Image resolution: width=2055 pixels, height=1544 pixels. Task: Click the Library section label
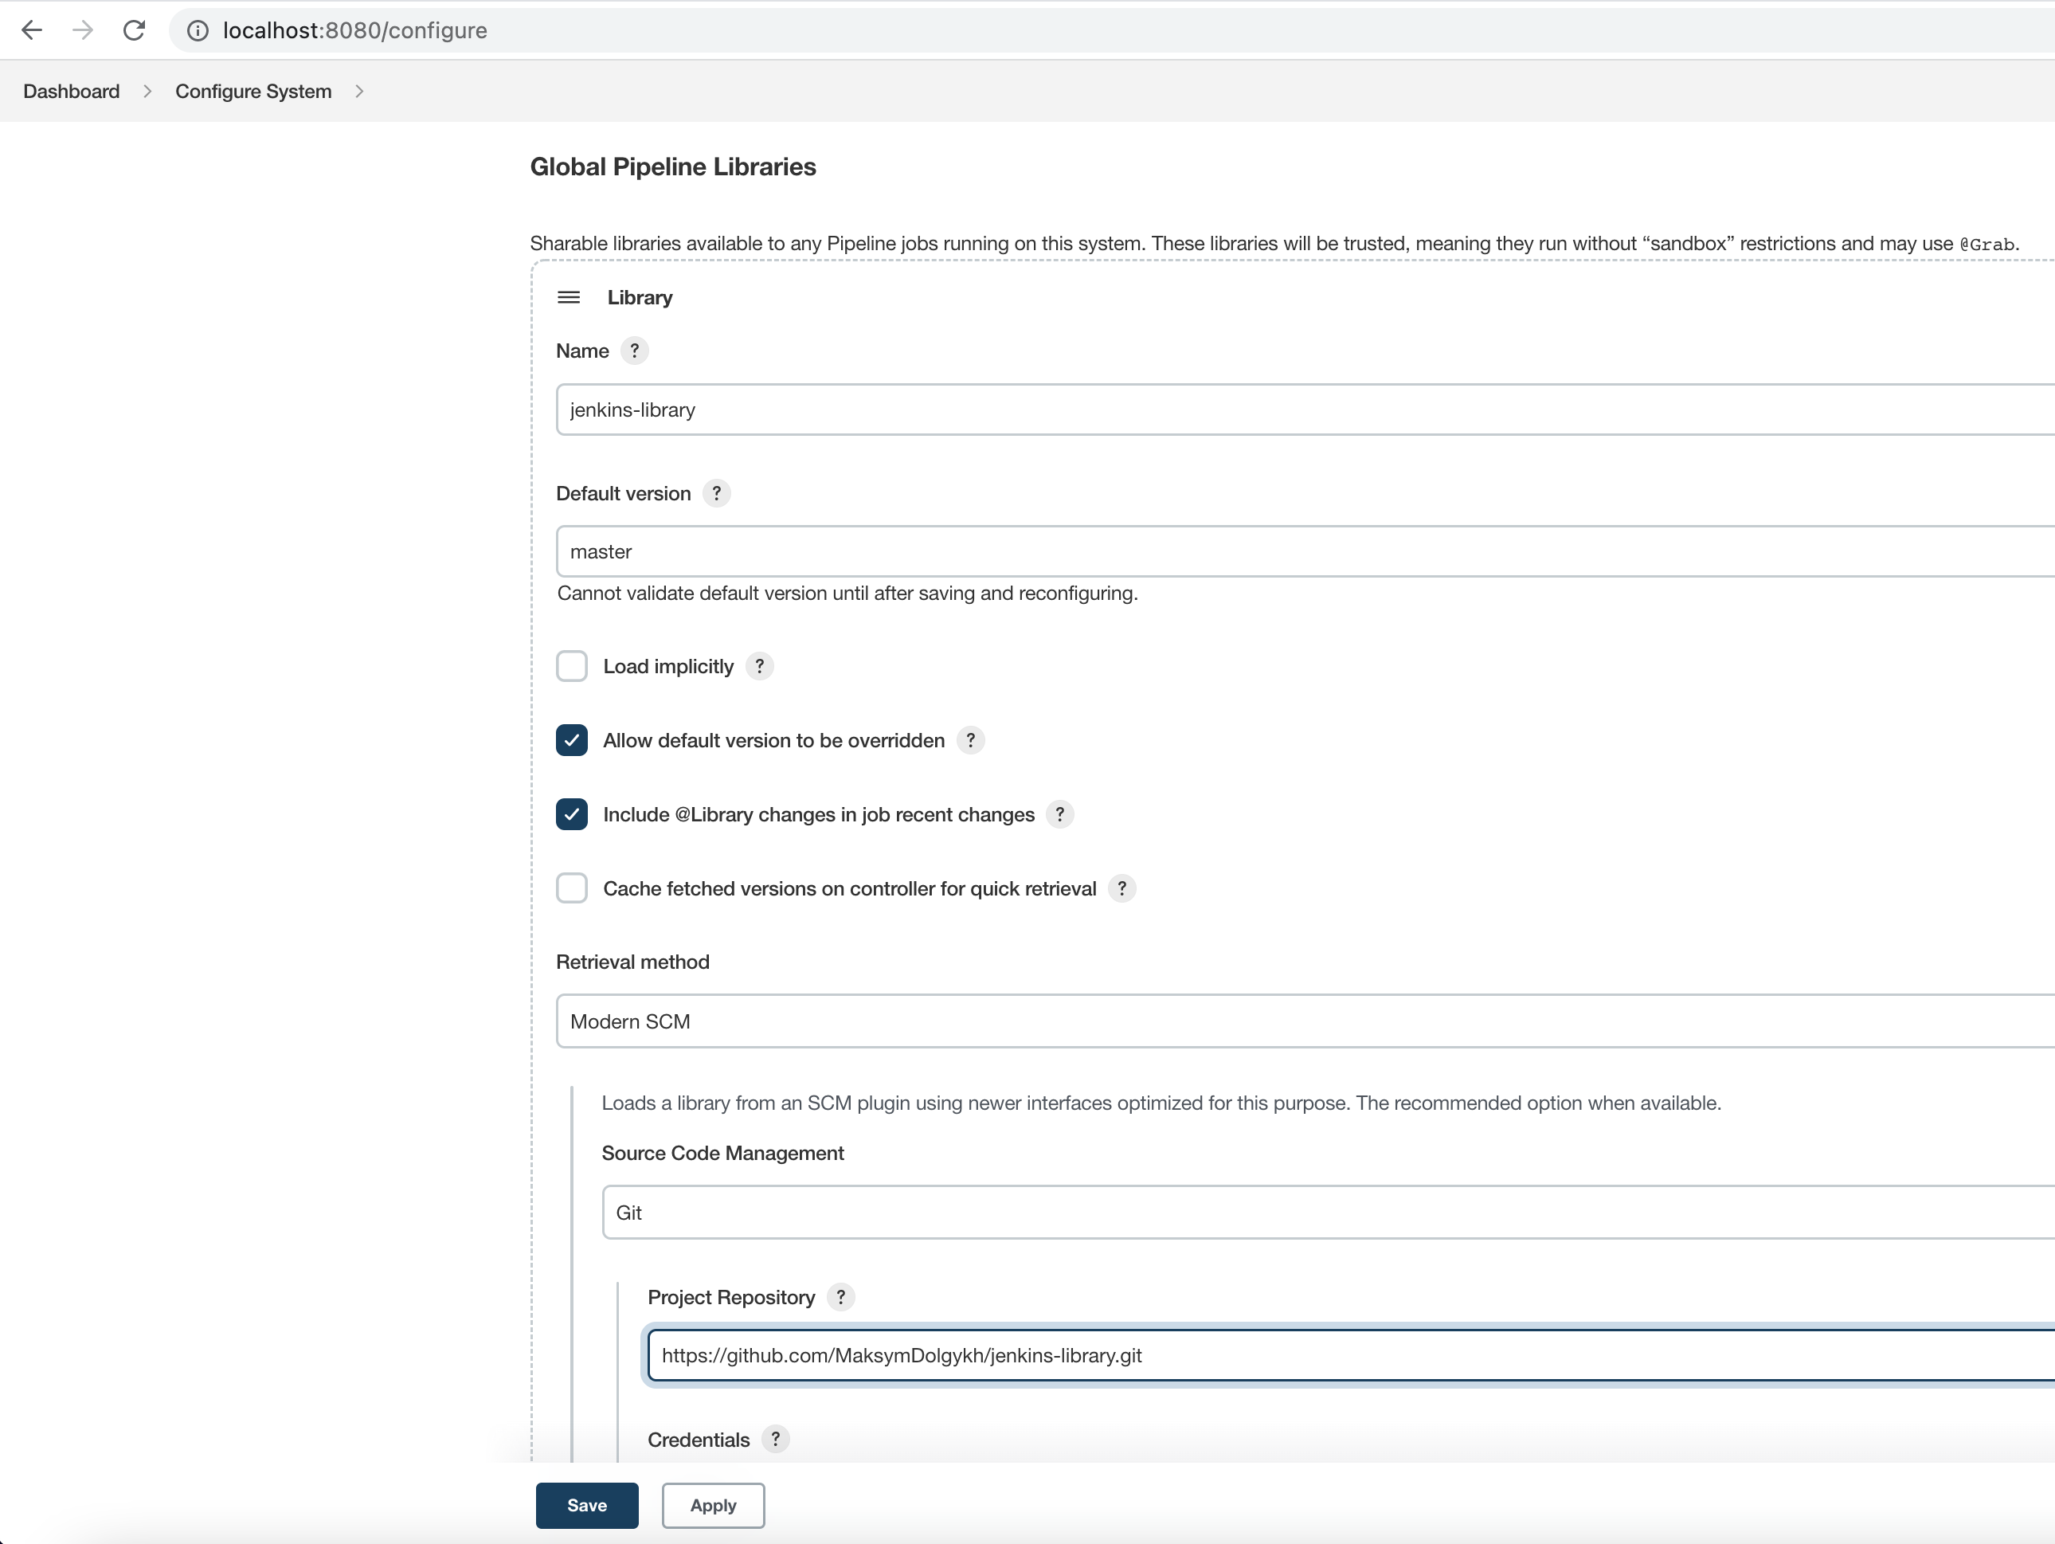click(x=640, y=297)
